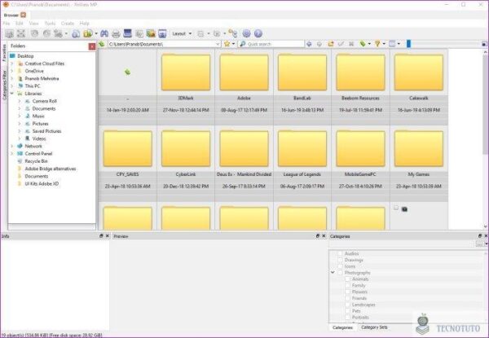Viewport: 489px width, 338px height.
Task: Tick the Animals category checkbox
Action: (x=347, y=279)
